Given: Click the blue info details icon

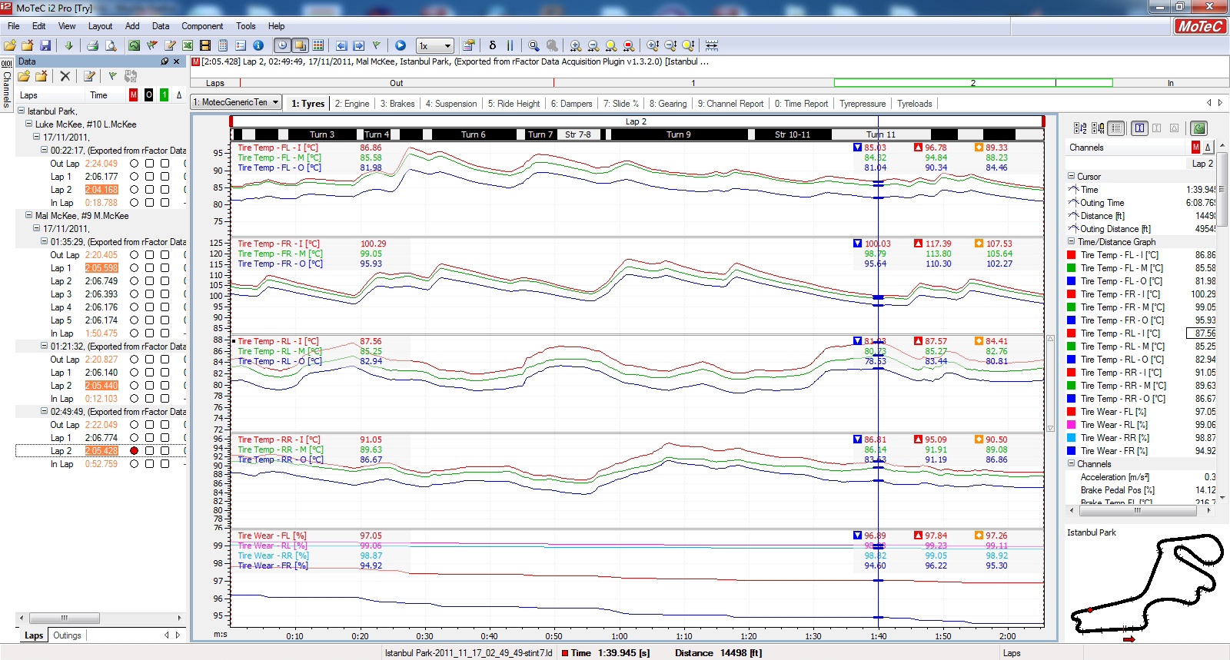Looking at the screenshot, I should pos(258,45).
